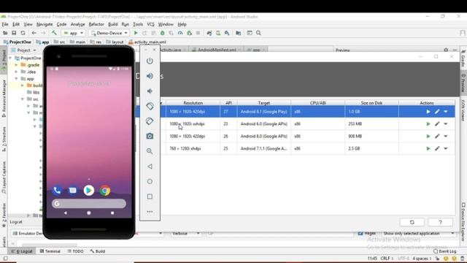Tap the on-screen home button in phone
This screenshot has height=263, width=467.
[89, 213]
